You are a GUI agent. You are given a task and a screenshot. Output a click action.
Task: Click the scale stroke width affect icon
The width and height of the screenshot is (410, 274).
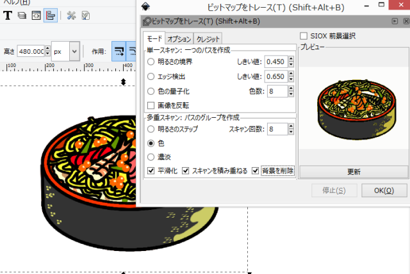[119, 51]
